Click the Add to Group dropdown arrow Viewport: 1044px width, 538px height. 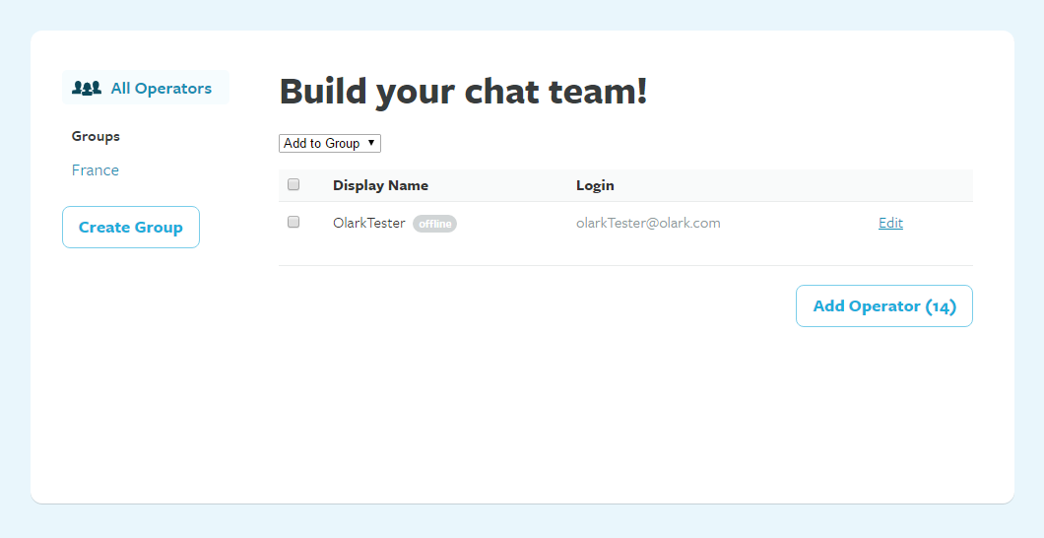[371, 143]
